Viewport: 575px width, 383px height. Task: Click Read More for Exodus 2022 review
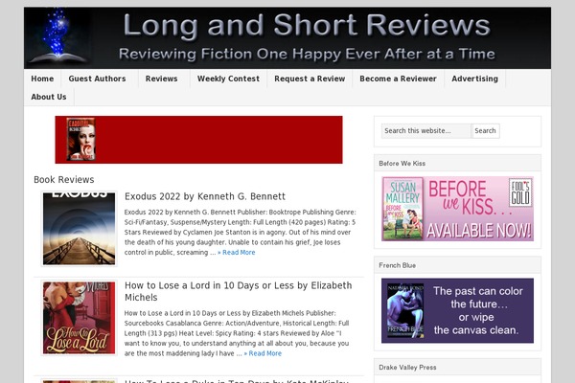pyautogui.click(x=237, y=252)
